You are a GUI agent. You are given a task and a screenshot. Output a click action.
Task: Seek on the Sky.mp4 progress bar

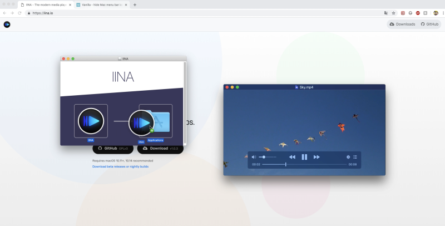(x=304, y=164)
